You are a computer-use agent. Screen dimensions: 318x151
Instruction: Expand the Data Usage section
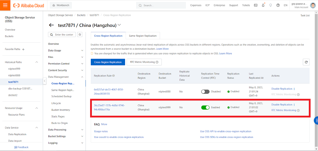tap(82, 50)
